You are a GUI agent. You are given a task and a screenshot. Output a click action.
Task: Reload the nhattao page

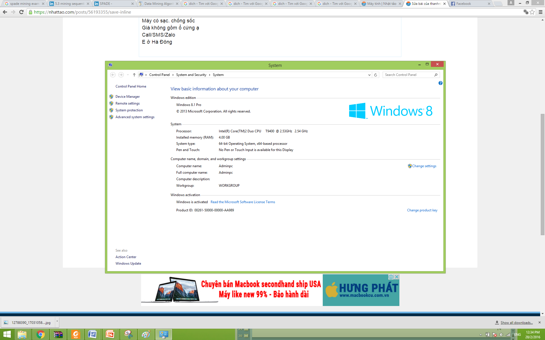pyautogui.click(x=21, y=12)
